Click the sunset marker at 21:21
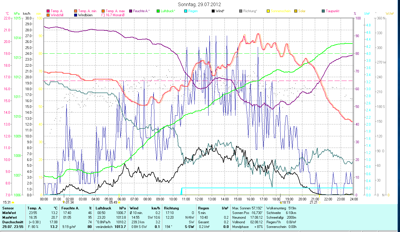The image size is (400, 232). pyautogui.click(x=319, y=202)
